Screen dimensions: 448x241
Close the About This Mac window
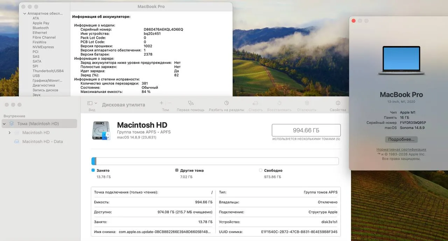(x=353, y=21)
